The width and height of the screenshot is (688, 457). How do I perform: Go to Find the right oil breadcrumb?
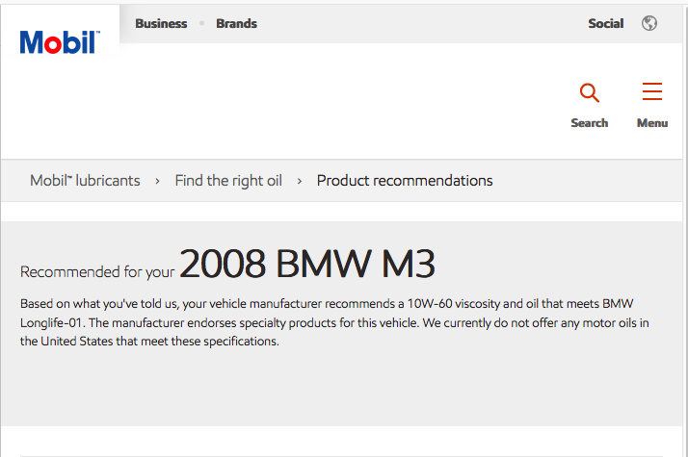click(228, 181)
